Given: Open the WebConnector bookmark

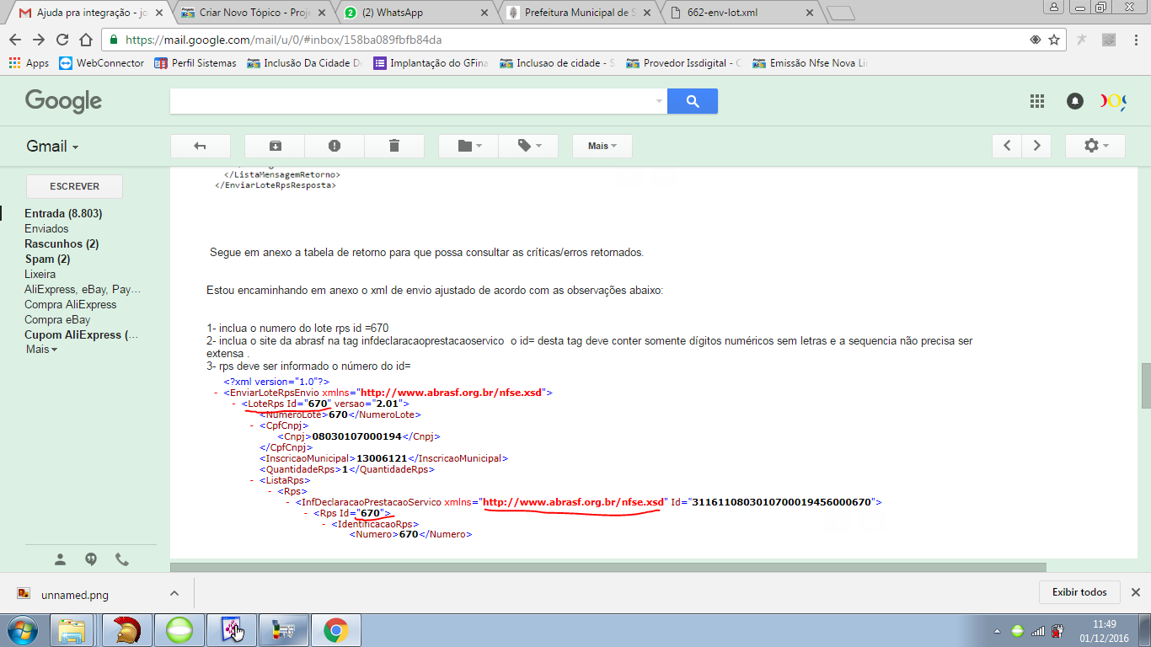Looking at the screenshot, I should pyautogui.click(x=102, y=63).
